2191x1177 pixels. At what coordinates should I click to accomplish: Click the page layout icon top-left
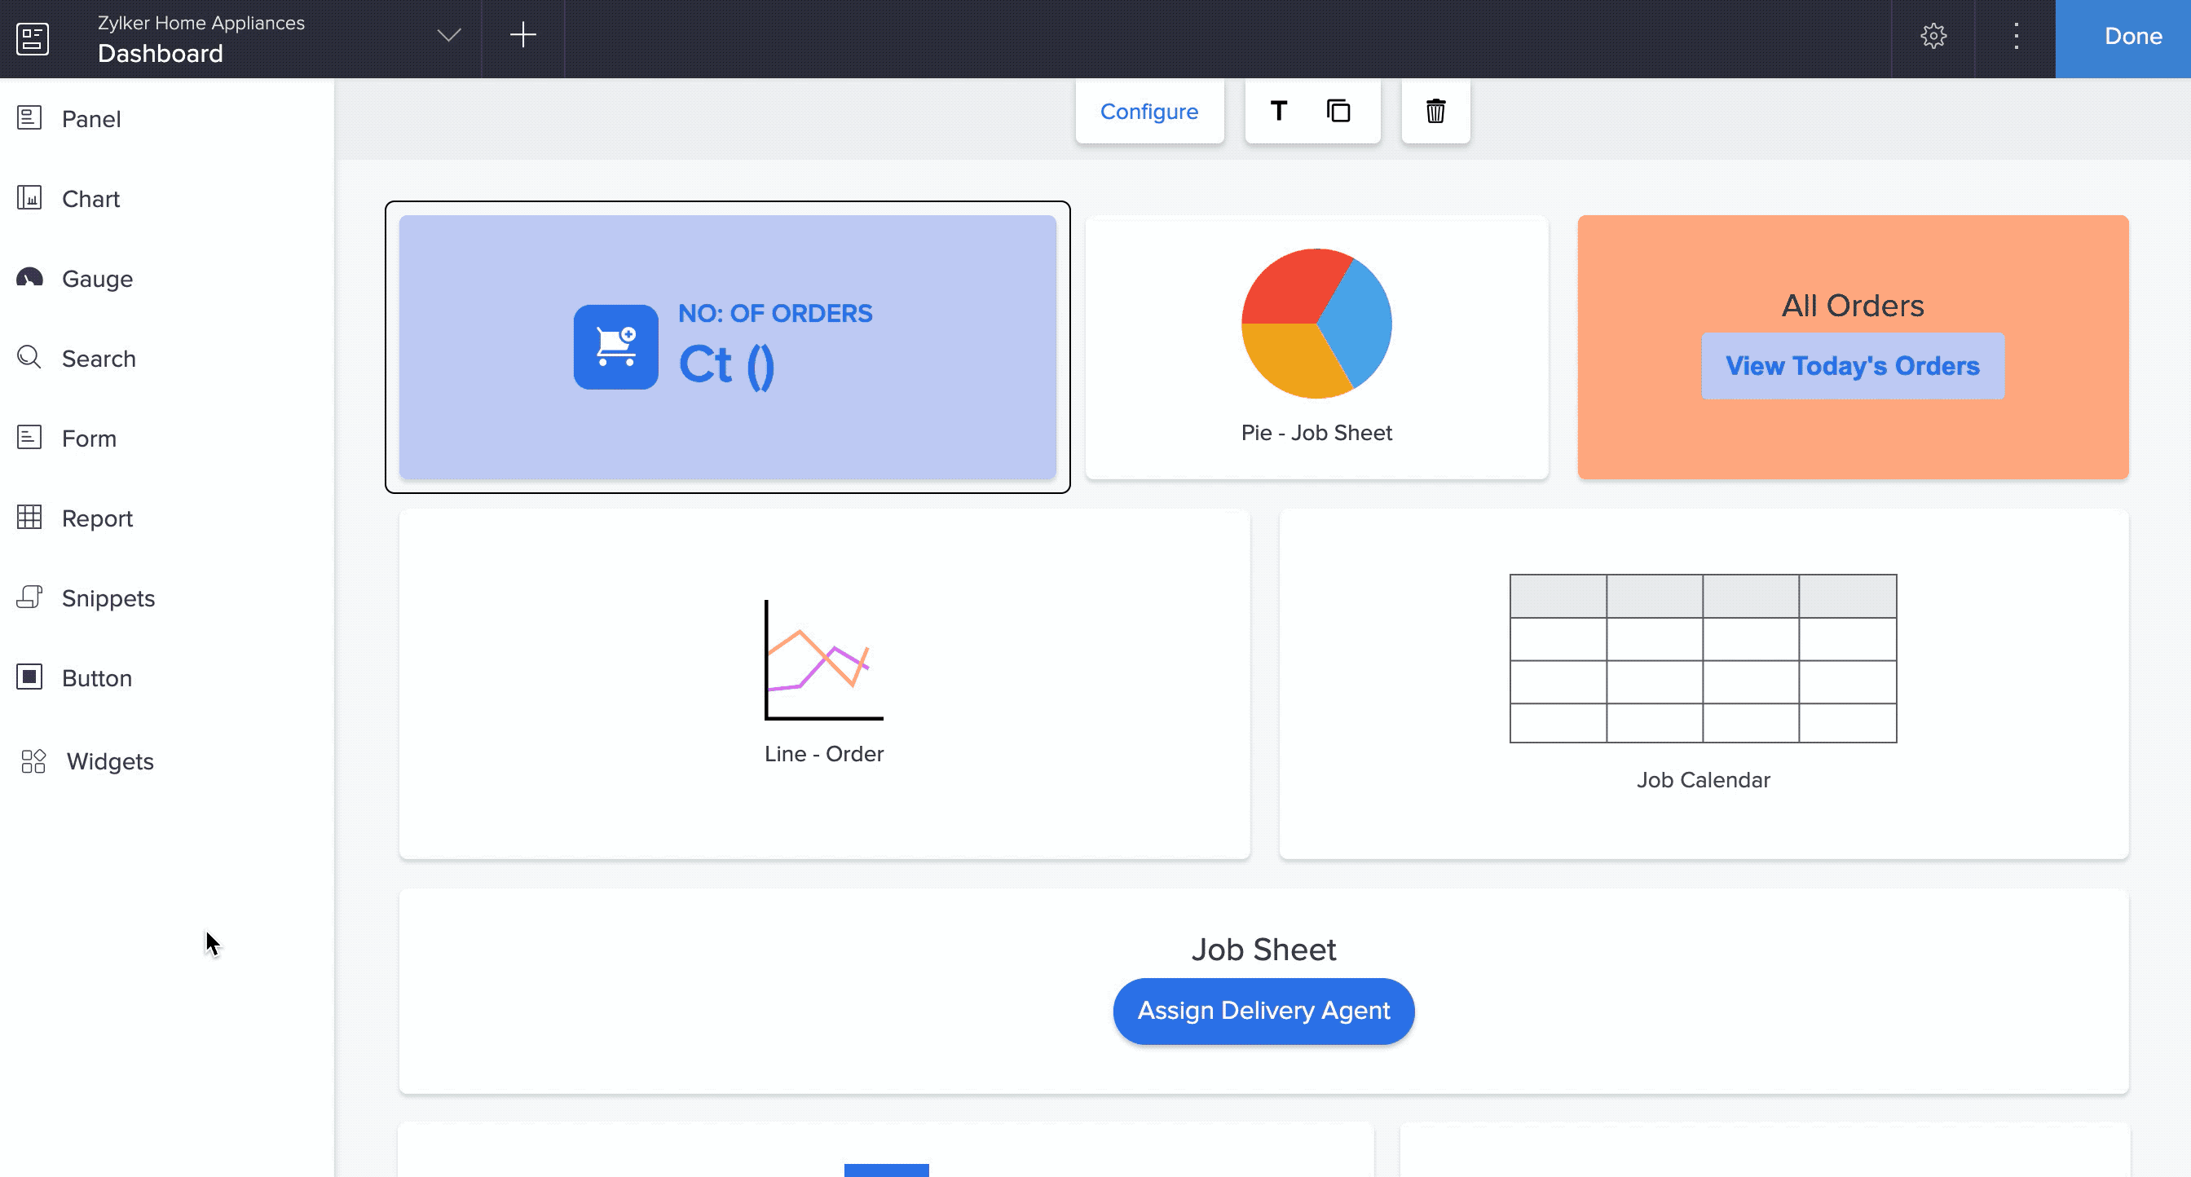coord(33,38)
